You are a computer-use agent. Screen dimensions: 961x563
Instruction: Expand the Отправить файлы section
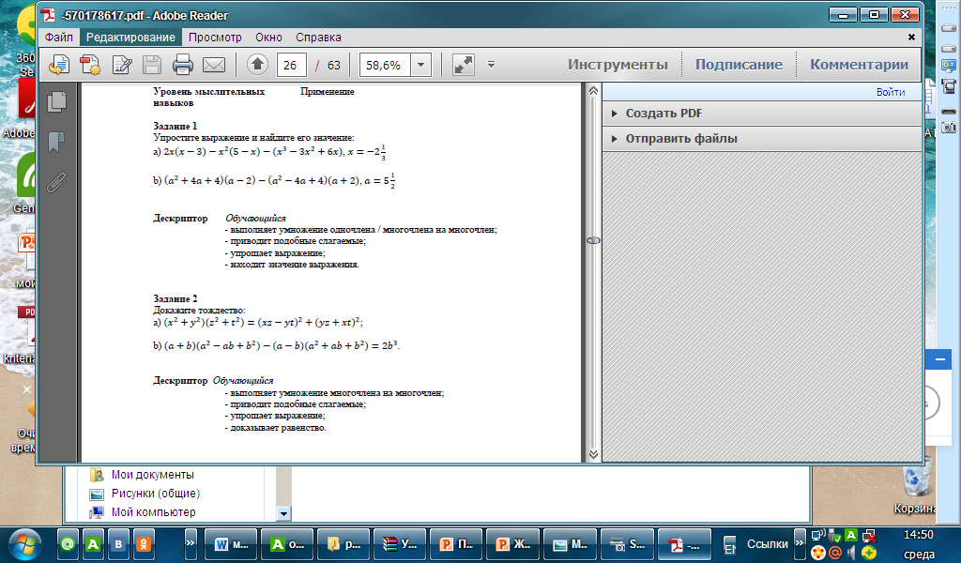point(762,139)
